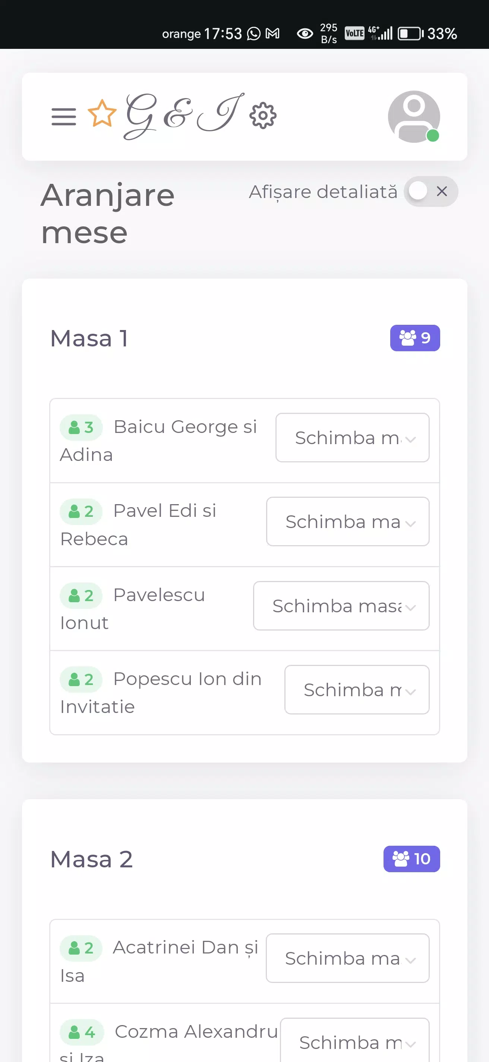Image resolution: width=489 pixels, height=1062 pixels.
Task: Tap the Afișare detaliată label
Action: (x=323, y=192)
